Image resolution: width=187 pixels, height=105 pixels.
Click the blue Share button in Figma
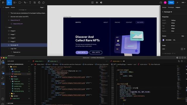tap(171, 3)
